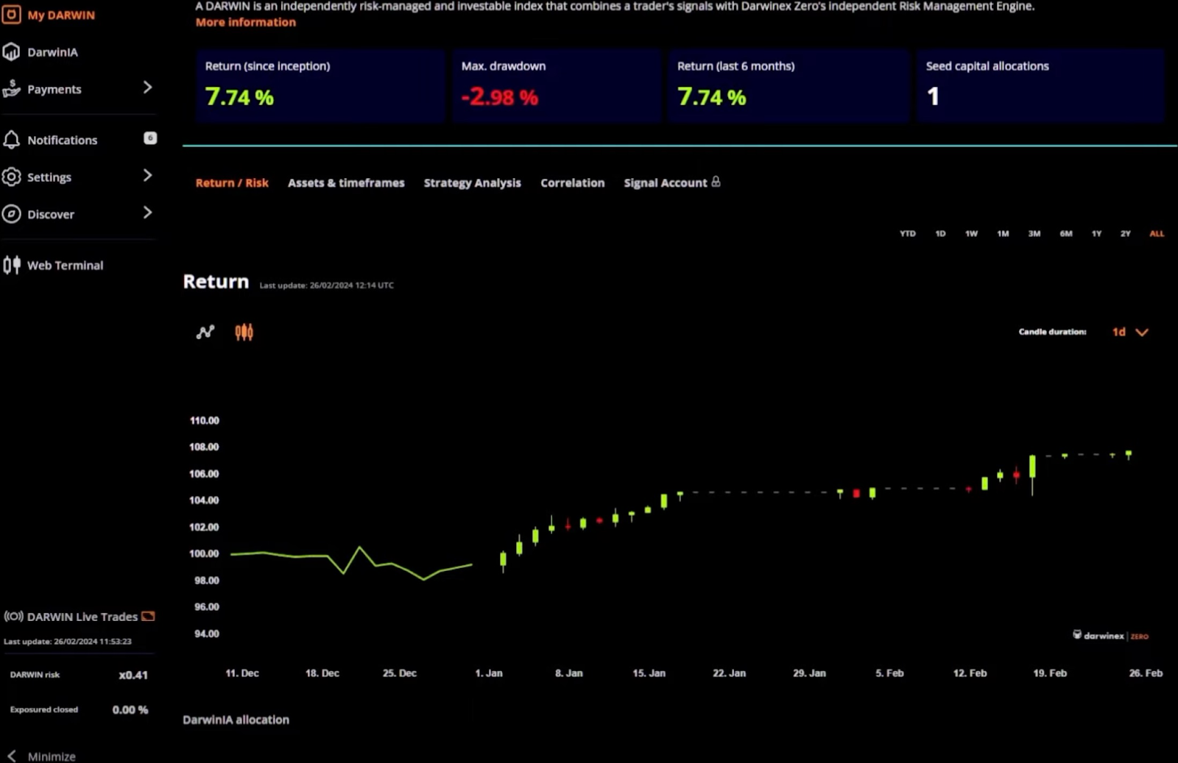Select YTD time range
This screenshot has height=763, width=1178.
tap(908, 233)
